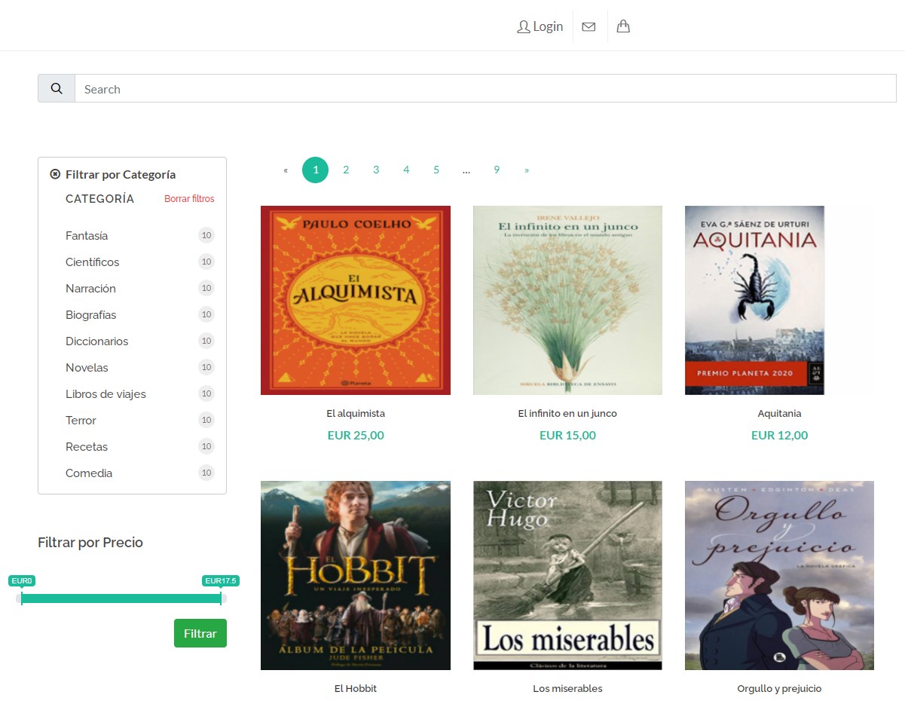Click the Filtrar por Precio heading

pos(90,542)
